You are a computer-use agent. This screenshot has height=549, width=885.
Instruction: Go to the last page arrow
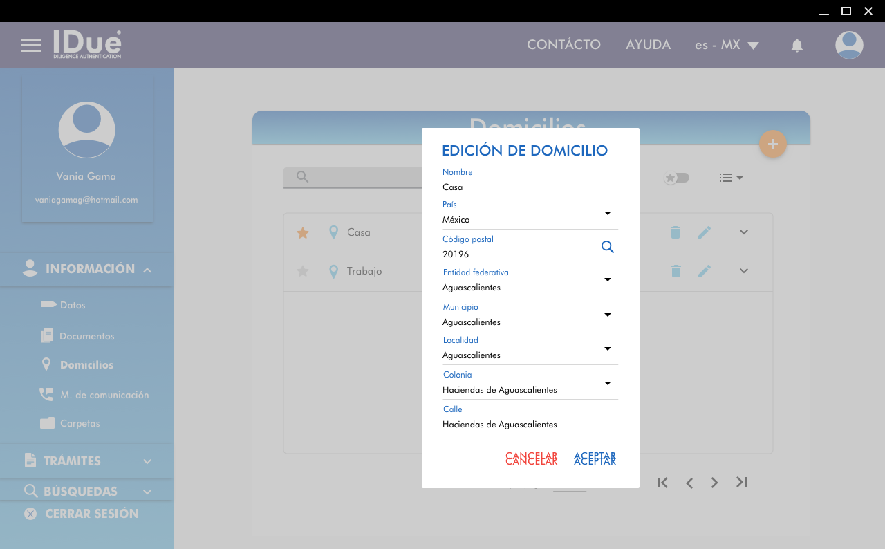click(741, 482)
